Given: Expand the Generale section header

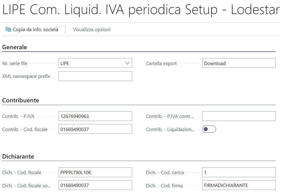Looking at the screenshot, I should pyautogui.click(x=15, y=47).
